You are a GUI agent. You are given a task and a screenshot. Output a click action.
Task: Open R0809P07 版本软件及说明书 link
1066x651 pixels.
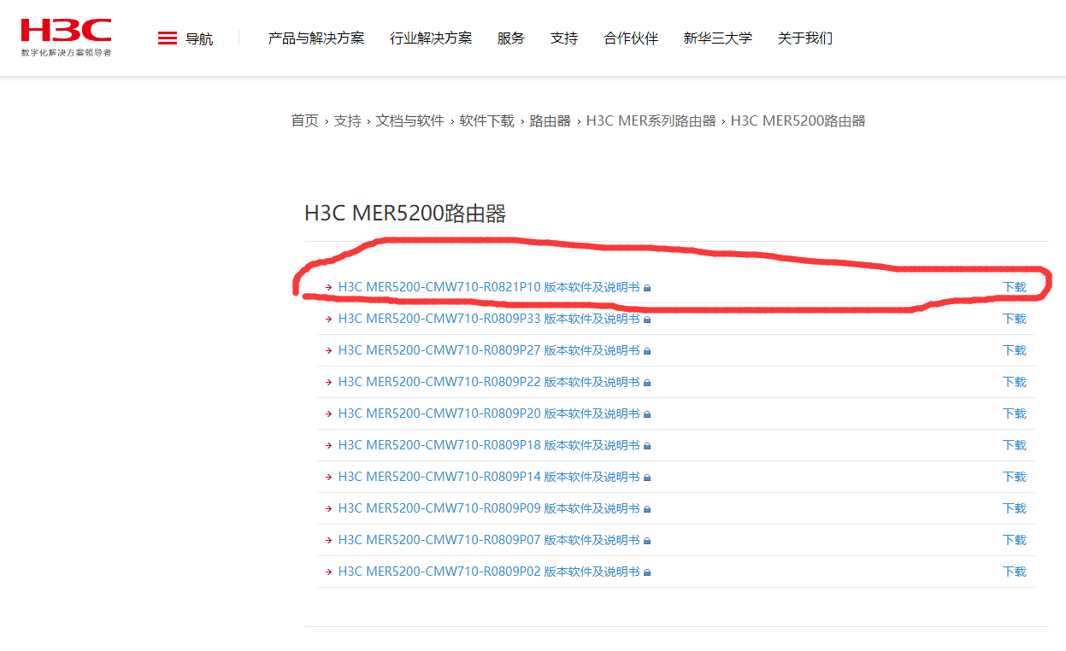coord(489,540)
